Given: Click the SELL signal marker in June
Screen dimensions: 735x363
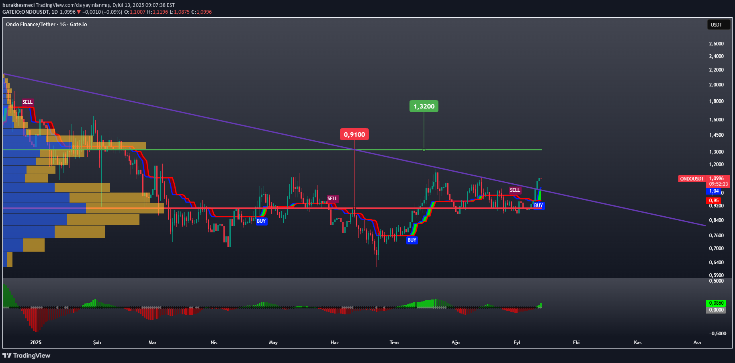Looking at the screenshot, I should pos(332,199).
